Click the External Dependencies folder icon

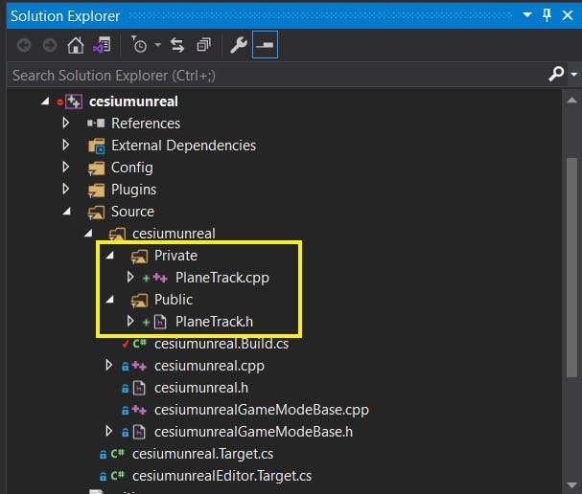(97, 146)
